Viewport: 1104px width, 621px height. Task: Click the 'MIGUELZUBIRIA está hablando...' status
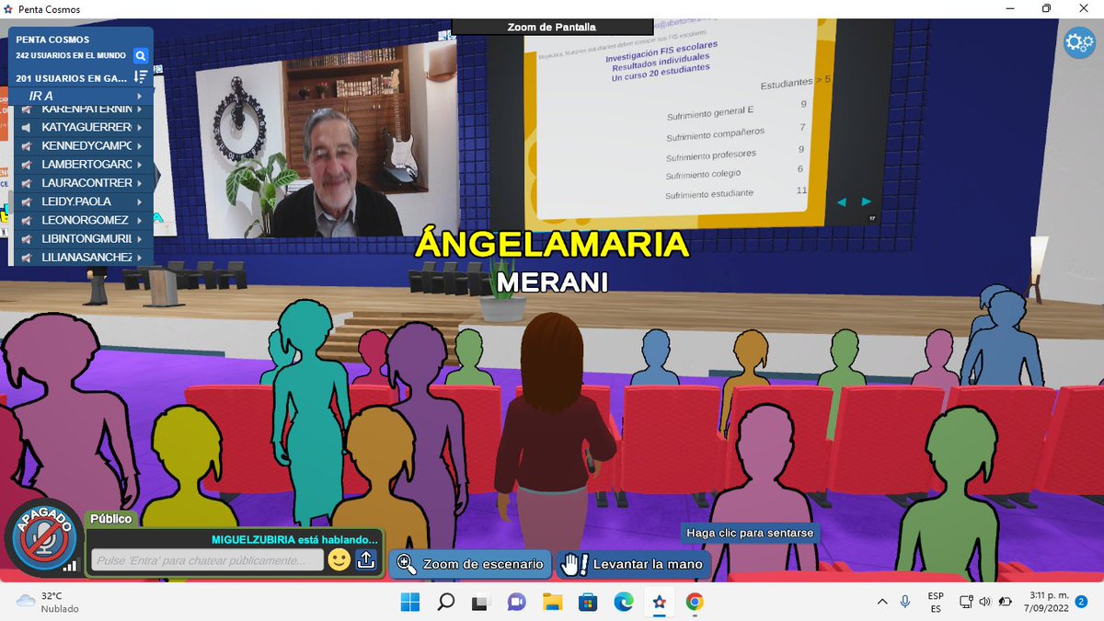pyautogui.click(x=294, y=539)
